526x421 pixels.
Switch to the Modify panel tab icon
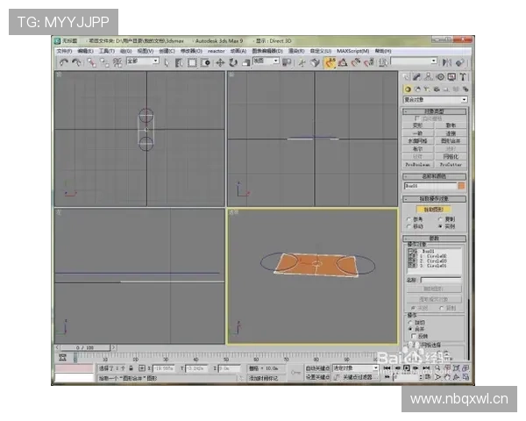[x=417, y=77]
